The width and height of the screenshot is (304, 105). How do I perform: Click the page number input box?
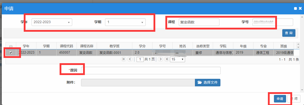[140, 59]
